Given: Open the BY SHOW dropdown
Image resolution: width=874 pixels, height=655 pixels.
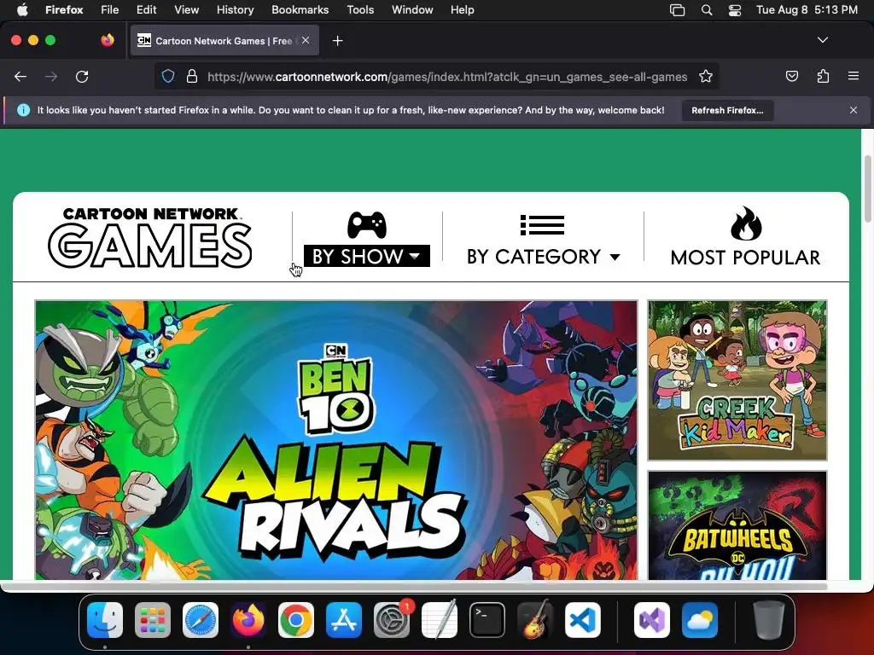Looking at the screenshot, I should click(x=366, y=256).
